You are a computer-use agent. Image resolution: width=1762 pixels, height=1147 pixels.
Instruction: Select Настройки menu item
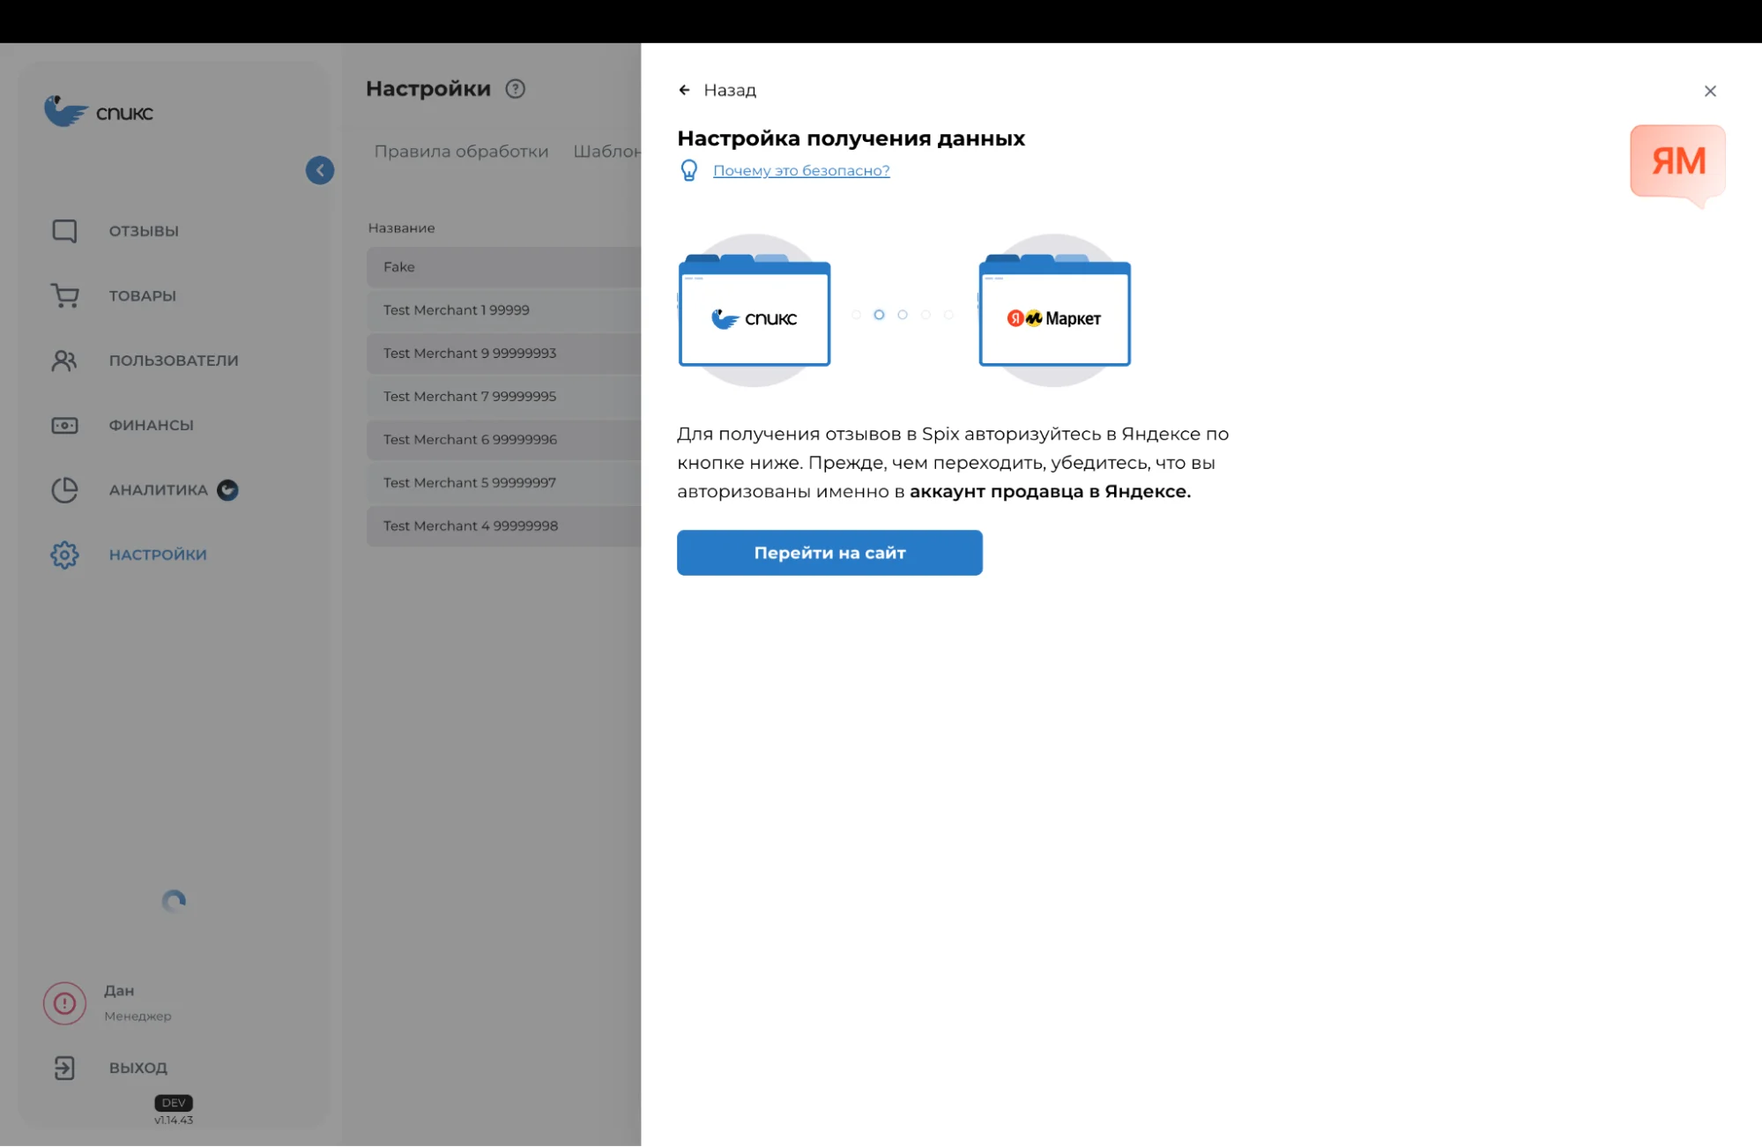click(158, 555)
